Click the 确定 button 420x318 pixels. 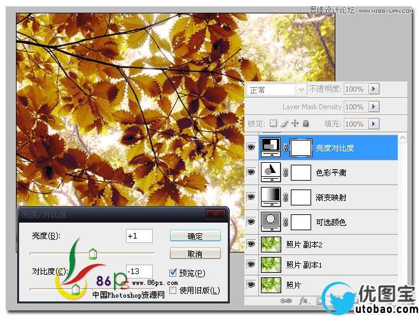click(x=195, y=236)
